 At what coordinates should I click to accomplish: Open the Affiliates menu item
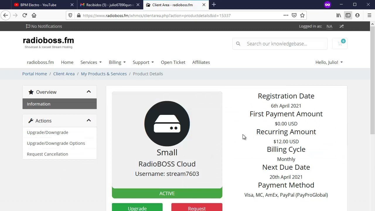pyautogui.click(x=201, y=62)
